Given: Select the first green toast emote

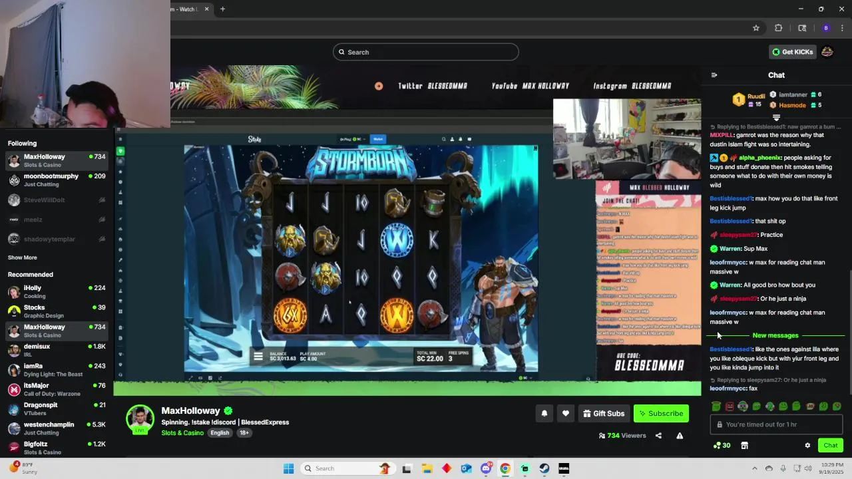Looking at the screenshot, I should 716,406.
